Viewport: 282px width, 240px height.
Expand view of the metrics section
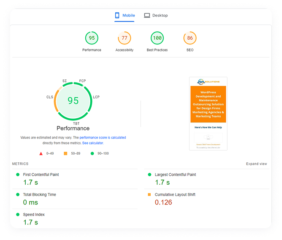click(257, 164)
